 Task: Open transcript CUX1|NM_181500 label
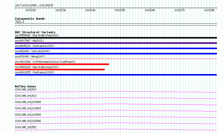26,89
